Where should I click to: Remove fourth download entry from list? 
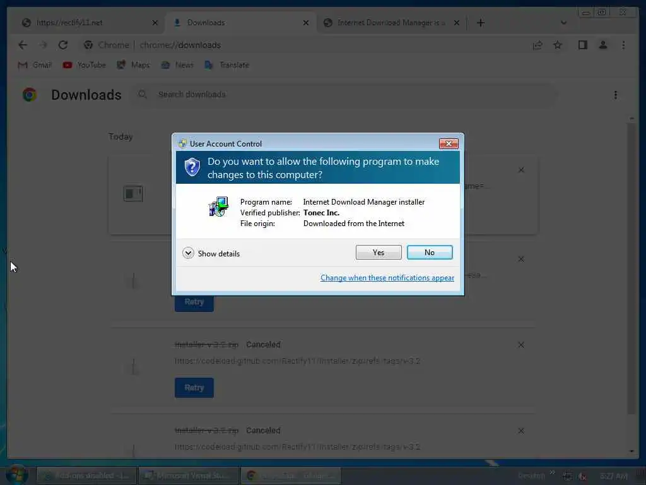pyautogui.click(x=521, y=431)
